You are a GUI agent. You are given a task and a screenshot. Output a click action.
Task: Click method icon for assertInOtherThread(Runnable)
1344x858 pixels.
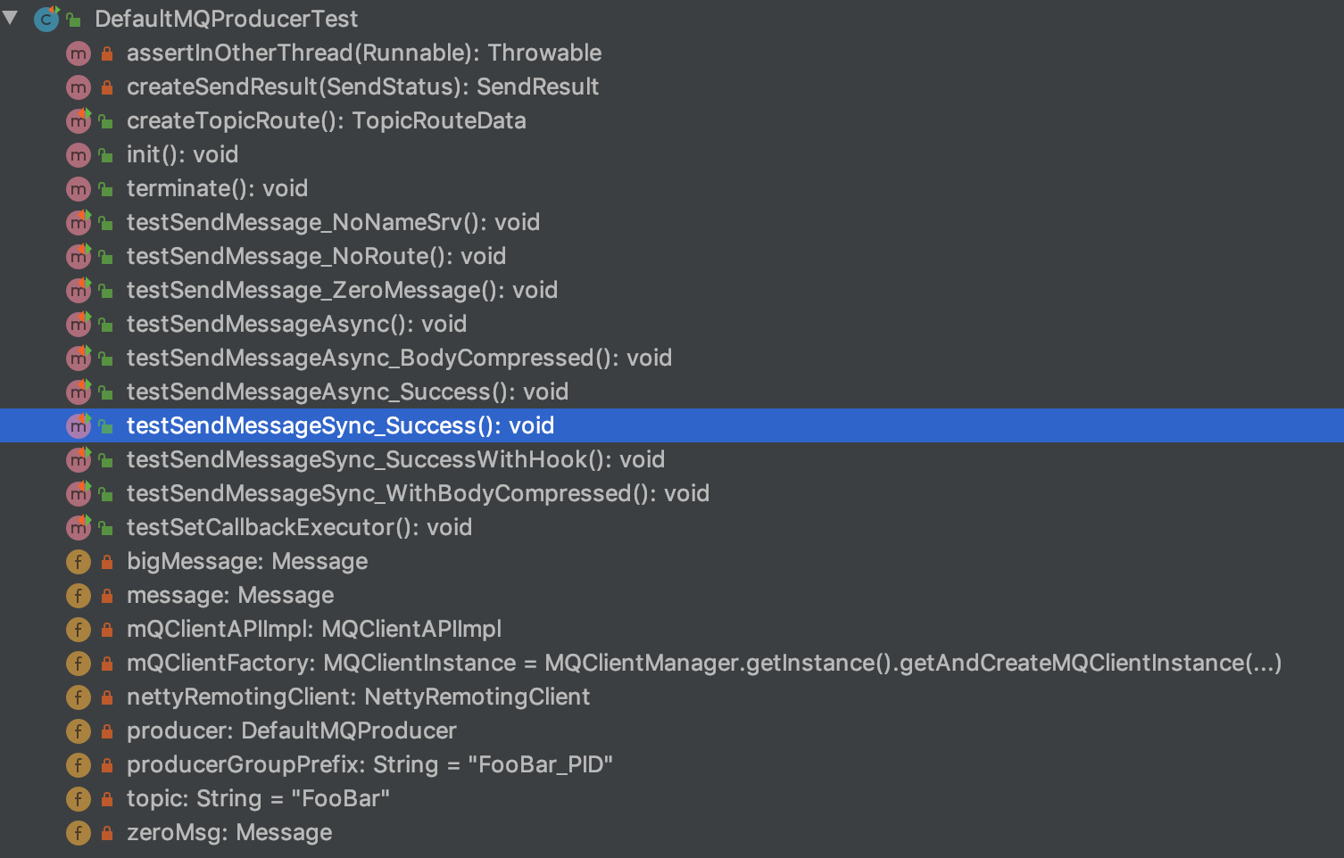(x=79, y=54)
